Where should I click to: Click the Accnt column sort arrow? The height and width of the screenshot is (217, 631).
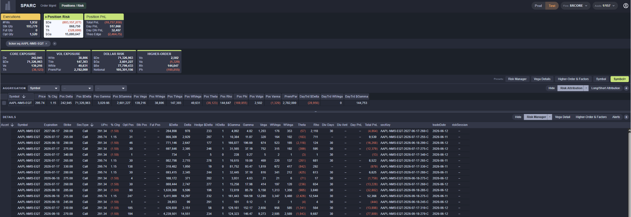tap(12, 125)
